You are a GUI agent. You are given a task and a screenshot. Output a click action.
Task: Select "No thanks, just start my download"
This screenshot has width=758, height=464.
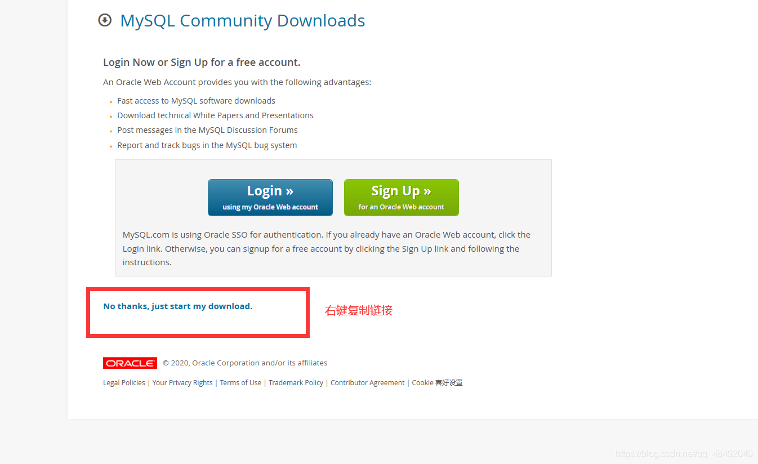click(178, 306)
